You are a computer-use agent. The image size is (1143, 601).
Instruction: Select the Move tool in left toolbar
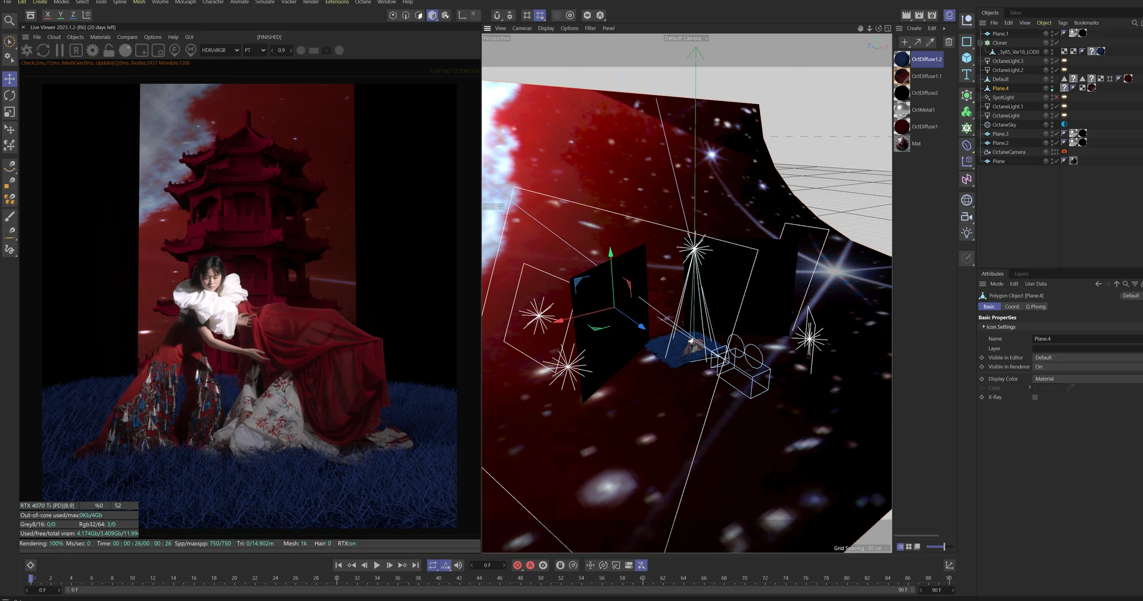point(10,78)
